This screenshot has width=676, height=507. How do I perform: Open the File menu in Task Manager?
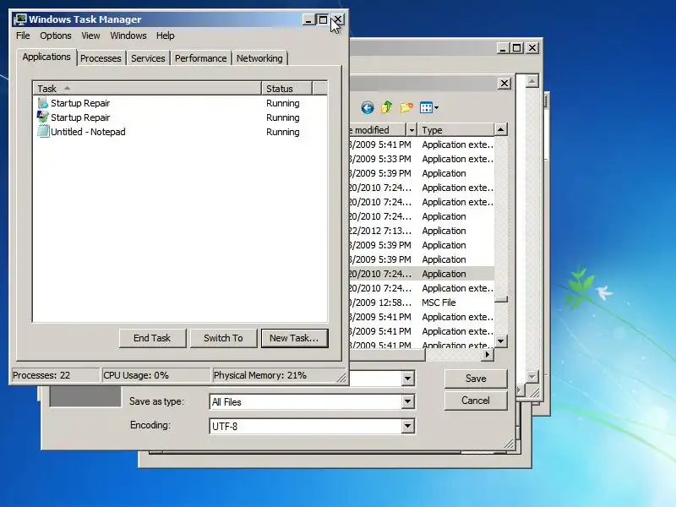click(x=23, y=35)
